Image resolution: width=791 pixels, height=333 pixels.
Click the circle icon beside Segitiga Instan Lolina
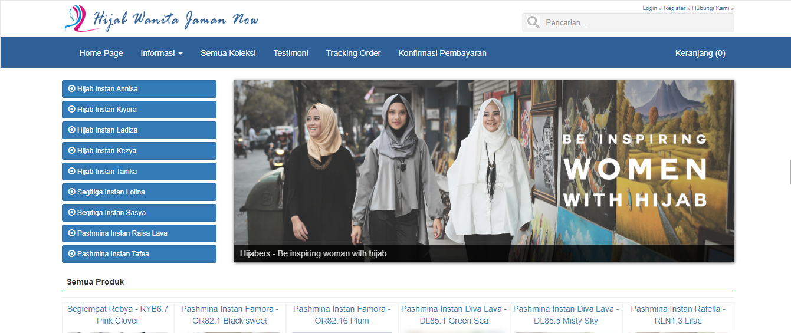[x=72, y=192]
